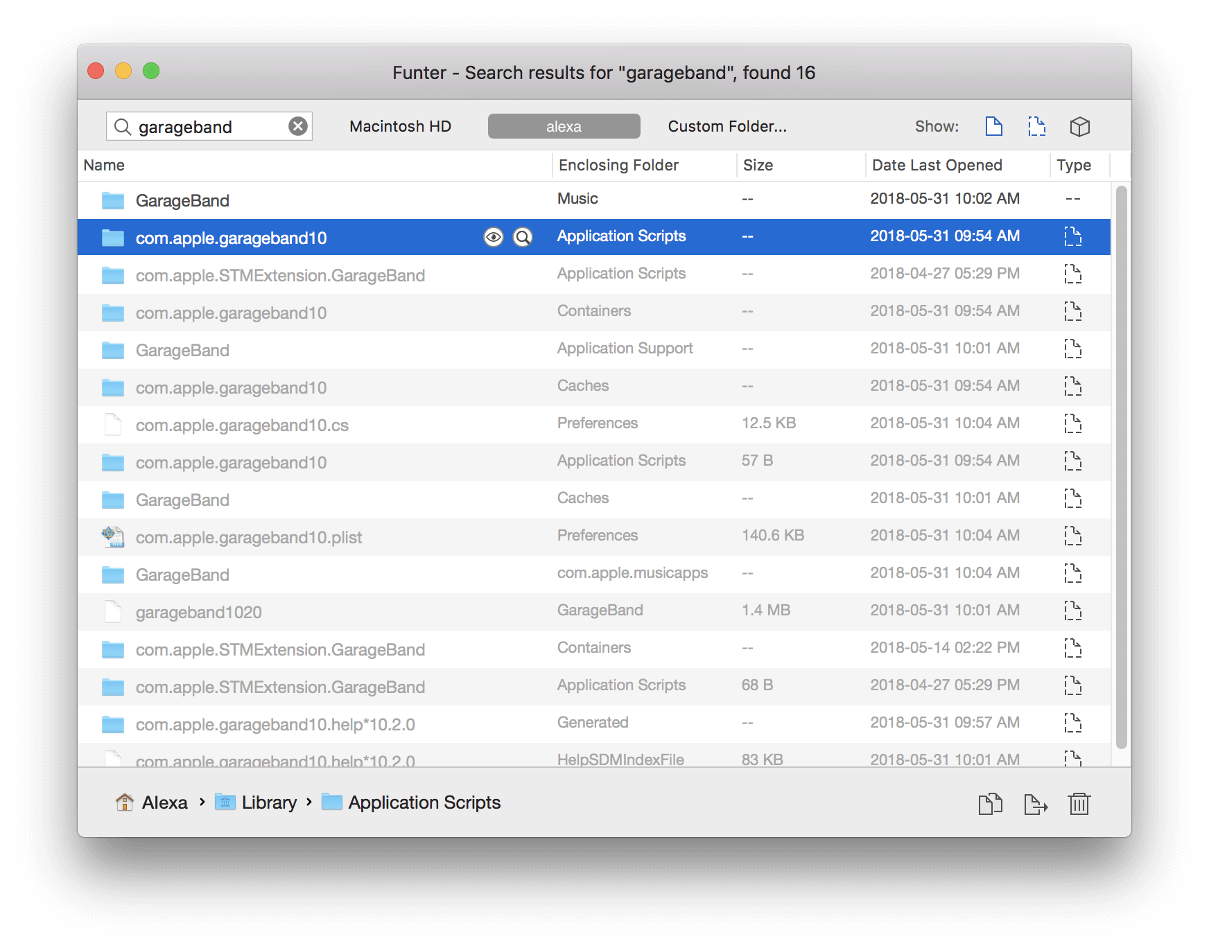Select com.apple.STMExtension.GarageBand in Containers

(x=594, y=649)
